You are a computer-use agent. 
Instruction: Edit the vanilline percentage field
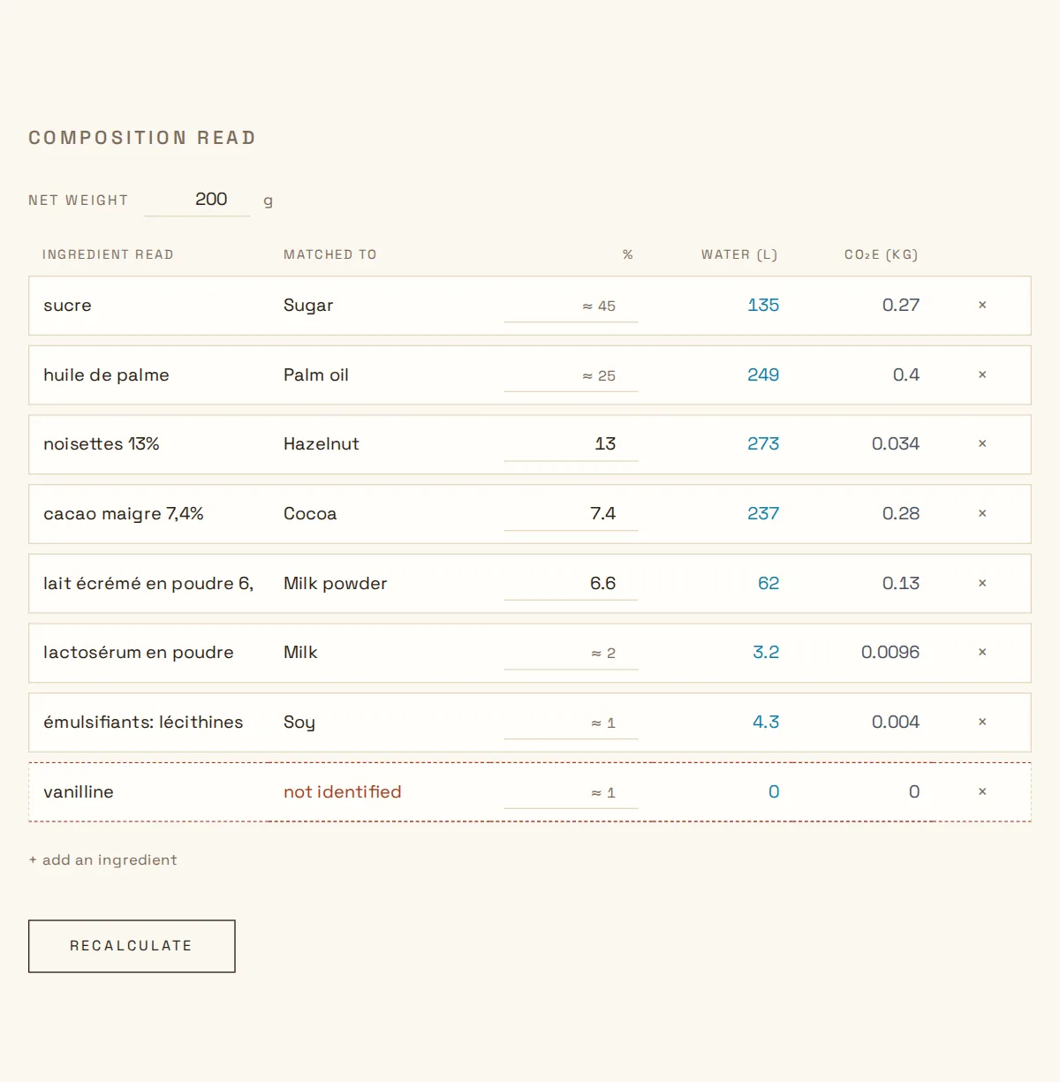click(x=571, y=792)
